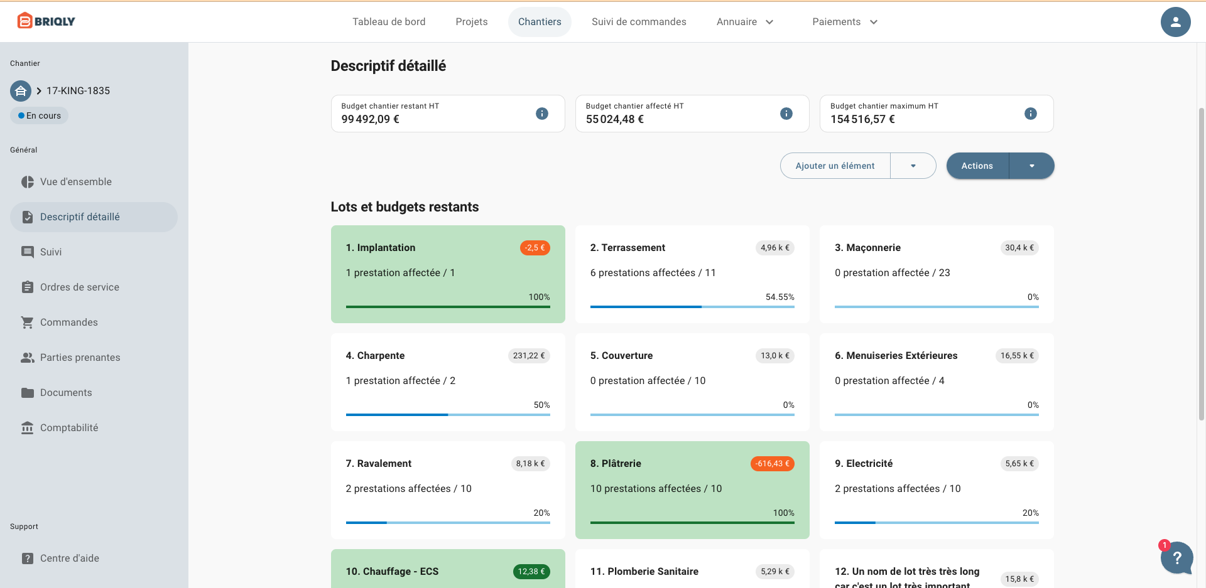
Task: Open the Actions dropdown arrow
Action: (1032, 166)
